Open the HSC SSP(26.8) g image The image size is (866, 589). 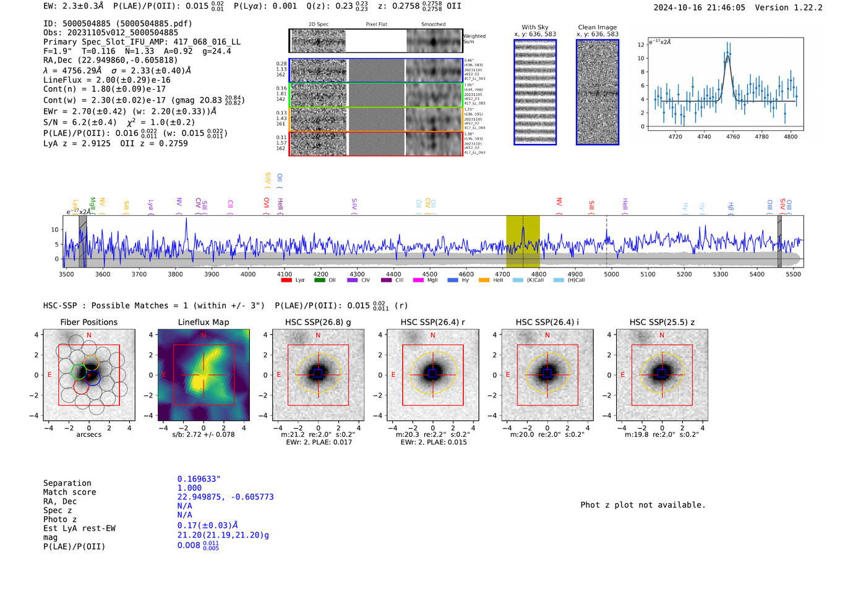pos(319,375)
